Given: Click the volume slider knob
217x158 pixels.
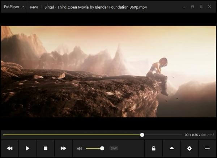Looking at the screenshot, I should [102, 149].
